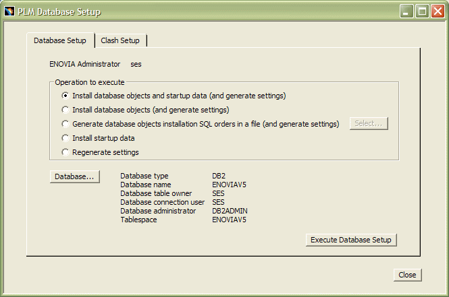Click the Database table owner value SES
The image size is (449, 297).
218,193
